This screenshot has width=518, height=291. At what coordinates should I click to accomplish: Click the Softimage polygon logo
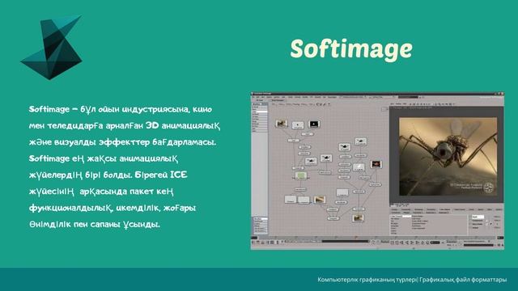coord(52,47)
